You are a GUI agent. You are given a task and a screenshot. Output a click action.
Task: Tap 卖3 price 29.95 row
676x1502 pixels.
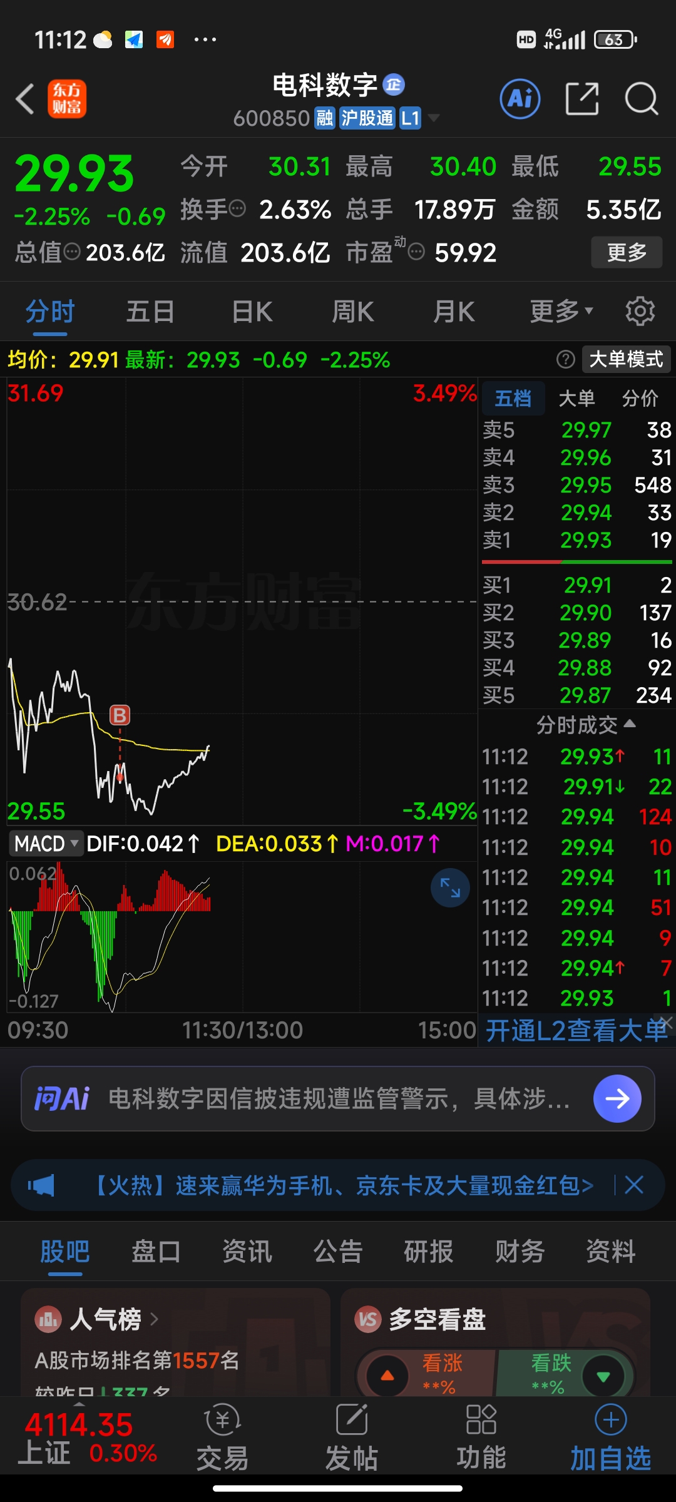576,485
